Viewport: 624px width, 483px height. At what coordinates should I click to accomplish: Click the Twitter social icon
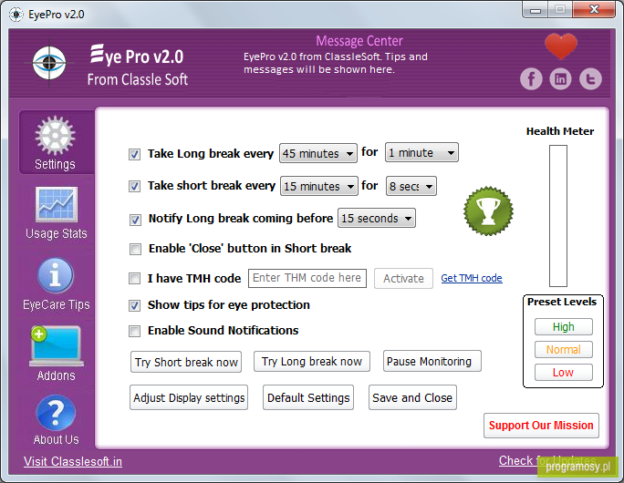point(590,78)
